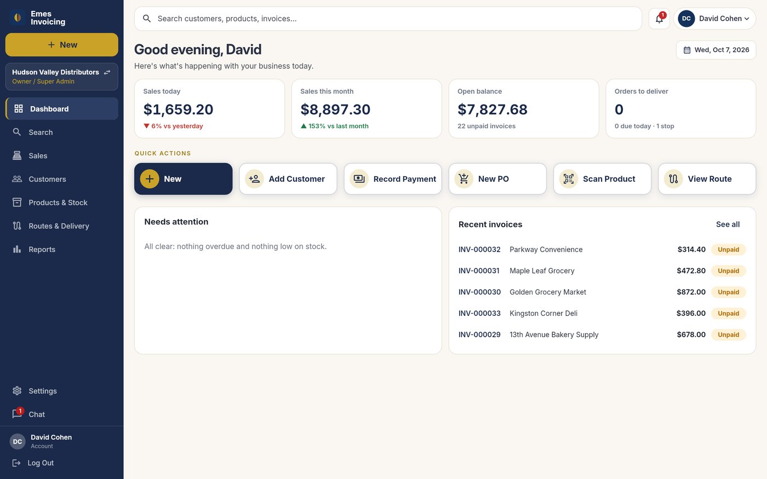
Task: Open the Sales today card
Action: point(209,108)
